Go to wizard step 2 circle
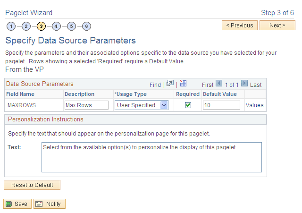 (x=26, y=26)
